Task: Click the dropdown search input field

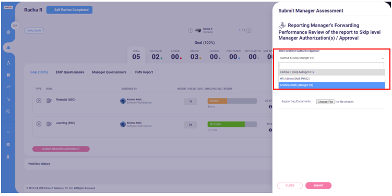Action: 332,65
